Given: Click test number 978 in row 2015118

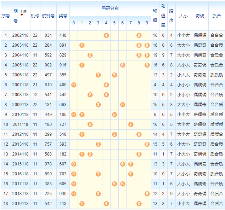Looking at the screenshot, I should 48,164.
